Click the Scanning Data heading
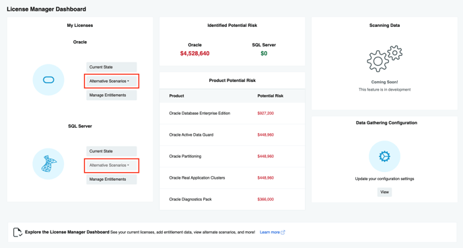The image size is (463, 248). [x=384, y=26]
